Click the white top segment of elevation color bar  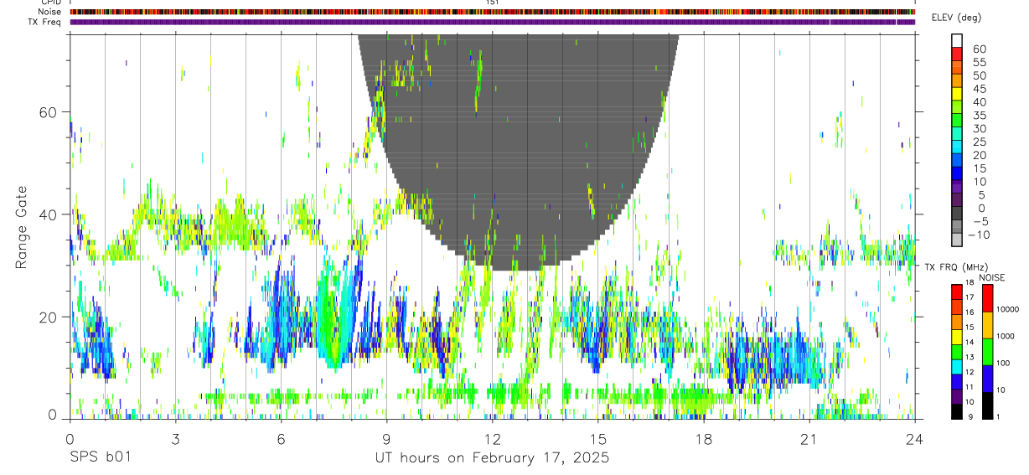(957, 41)
